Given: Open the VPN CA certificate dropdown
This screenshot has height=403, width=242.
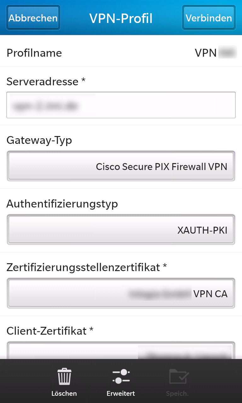Looking at the screenshot, I should 121,293.
